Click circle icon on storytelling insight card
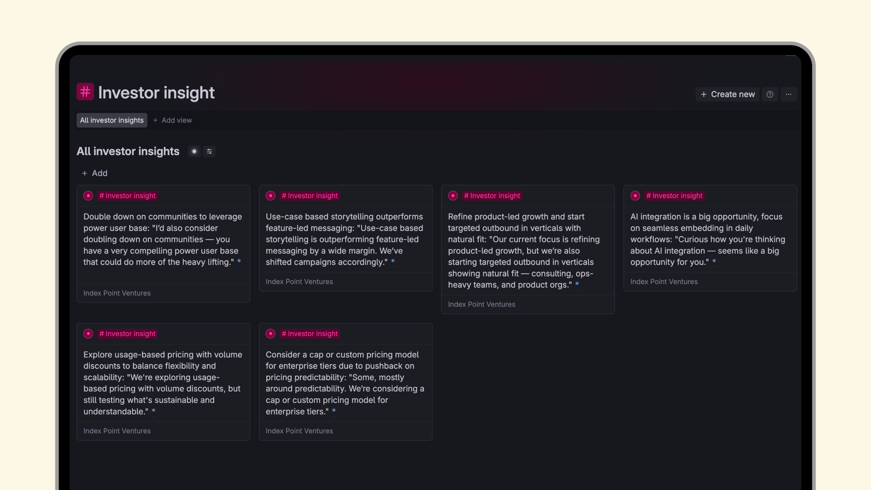The width and height of the screenshot is (871, 490). pyautogui.click(x=271, y=196)
